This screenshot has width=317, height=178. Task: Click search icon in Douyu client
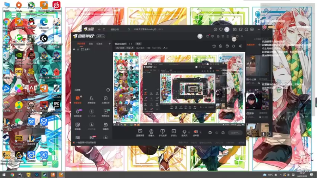pos(129,29)
